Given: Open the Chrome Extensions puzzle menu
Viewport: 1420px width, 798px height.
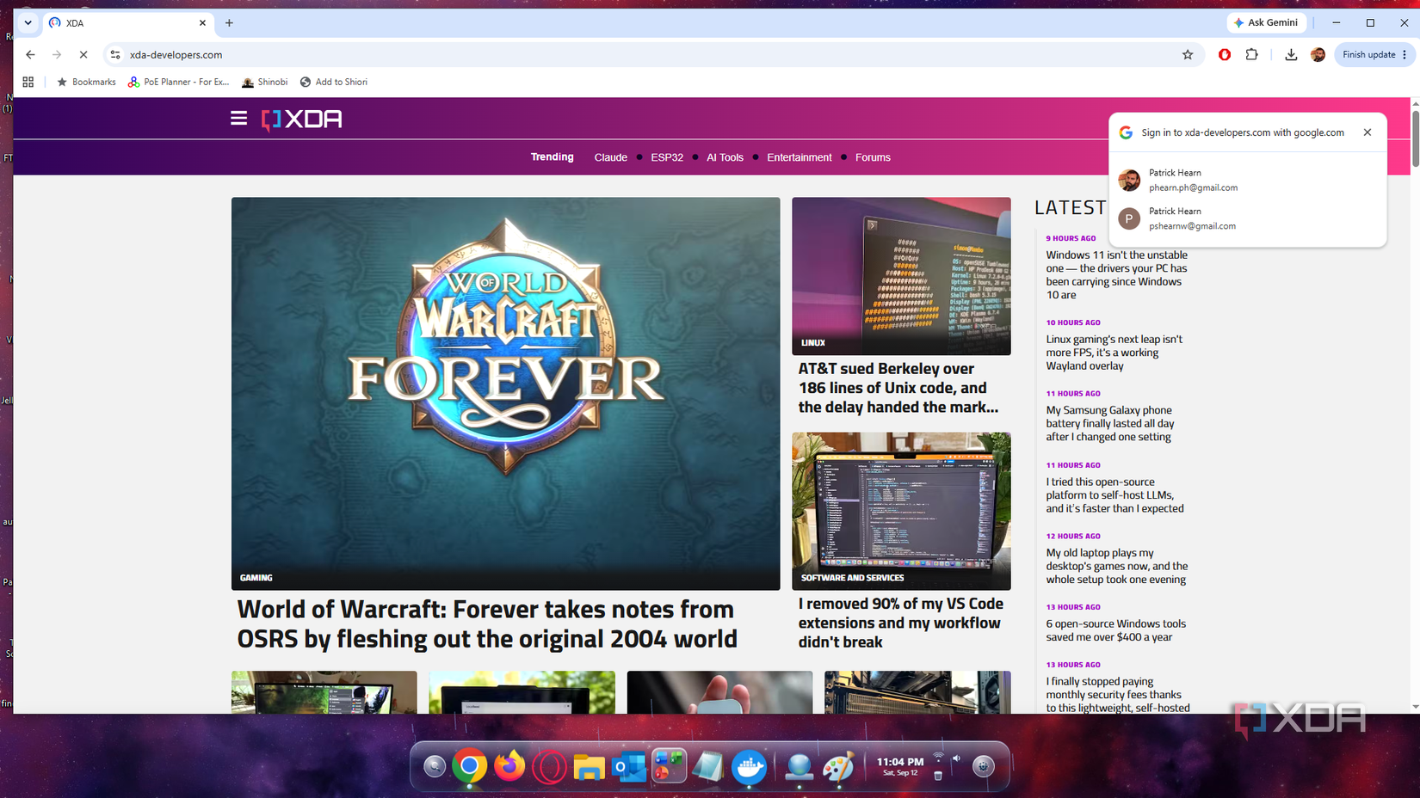Looking at the screenshot, I should pyautogui.click(x=1251, y=54).
